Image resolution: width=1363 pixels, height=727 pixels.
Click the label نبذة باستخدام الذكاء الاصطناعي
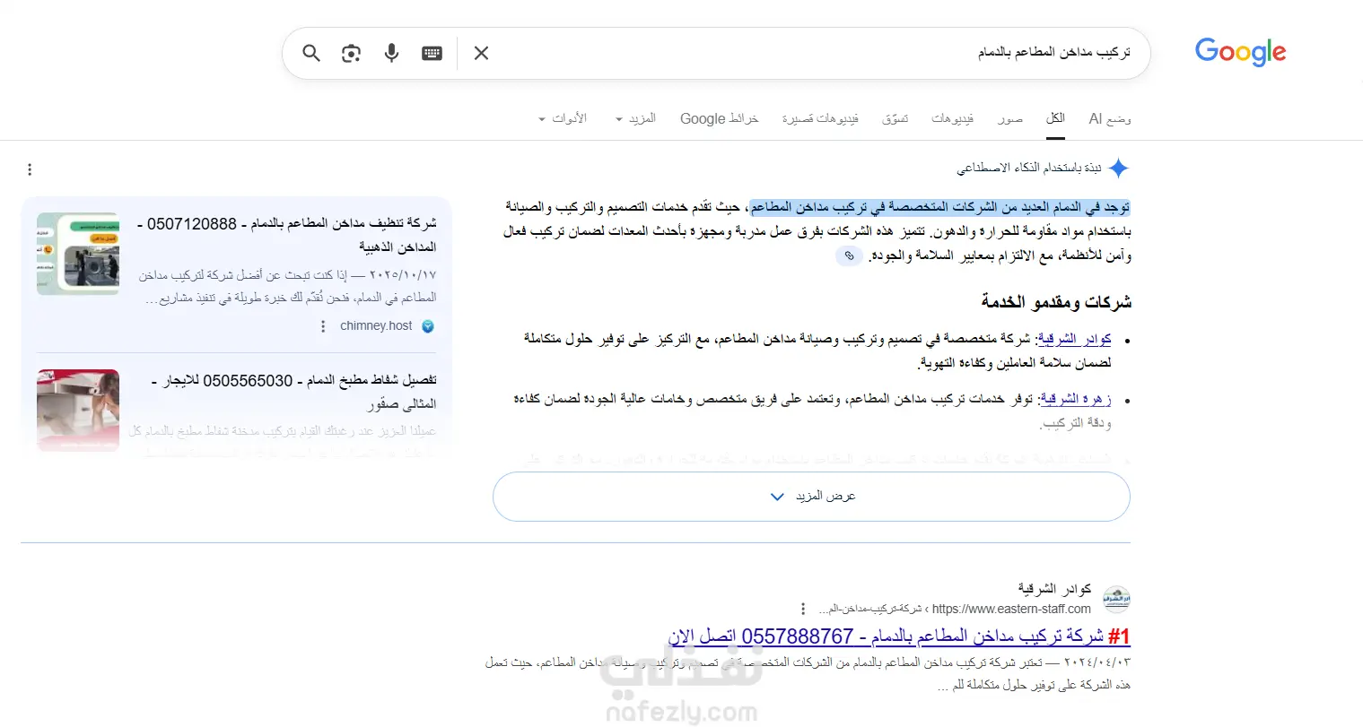[x=1029, y=168]
